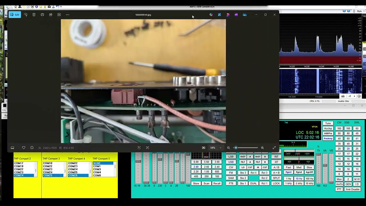
Task: Open the OneDrive cloud icon in photo viewer
Action: pyautogui.click(x=245, y=15)
